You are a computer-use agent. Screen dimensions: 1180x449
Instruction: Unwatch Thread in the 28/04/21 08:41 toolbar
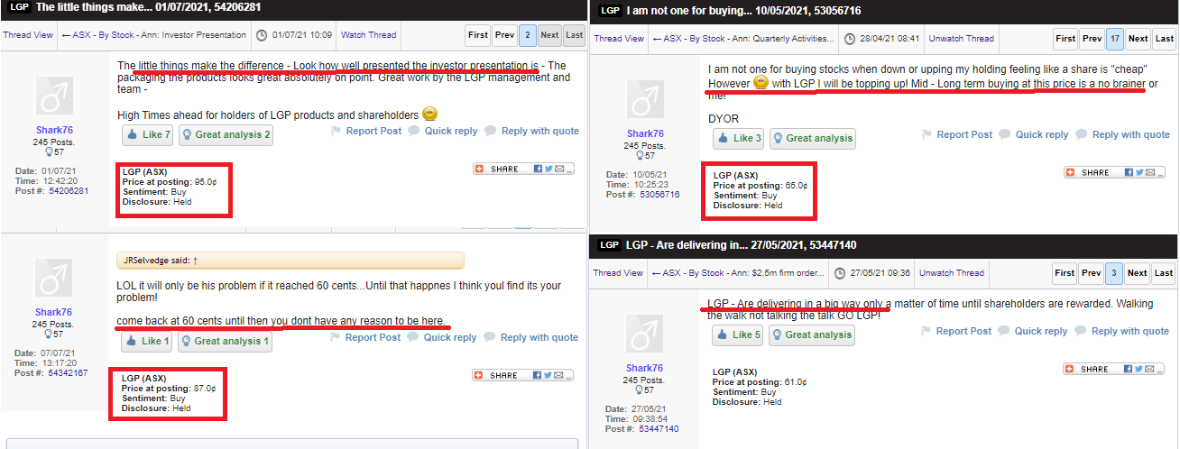(962, 39)
